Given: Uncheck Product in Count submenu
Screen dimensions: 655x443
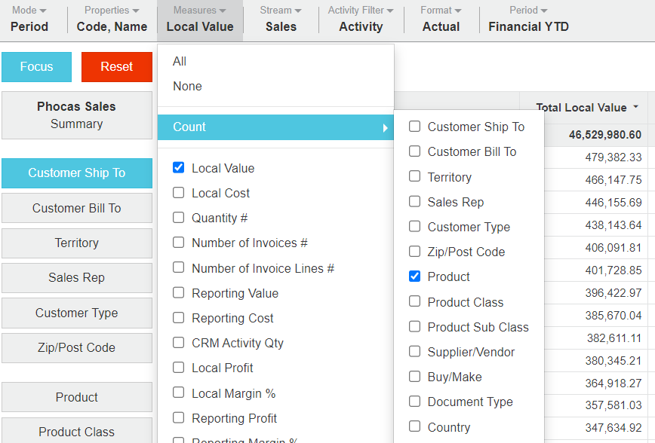Looking at the screenshot, I should click(x=414, y=276).
